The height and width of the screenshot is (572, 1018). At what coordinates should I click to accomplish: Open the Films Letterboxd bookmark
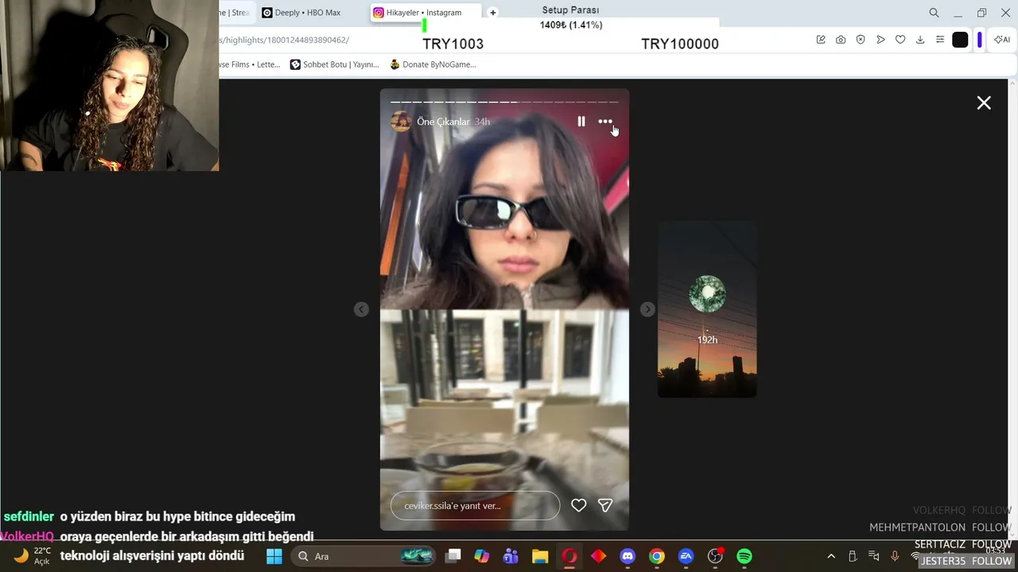[x=251, y=64]
